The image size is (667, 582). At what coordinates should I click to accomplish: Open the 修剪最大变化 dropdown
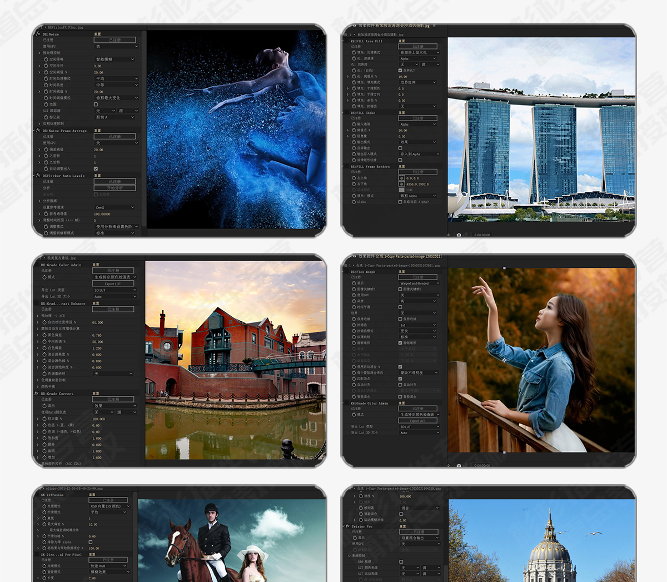(x=116, y=98)
